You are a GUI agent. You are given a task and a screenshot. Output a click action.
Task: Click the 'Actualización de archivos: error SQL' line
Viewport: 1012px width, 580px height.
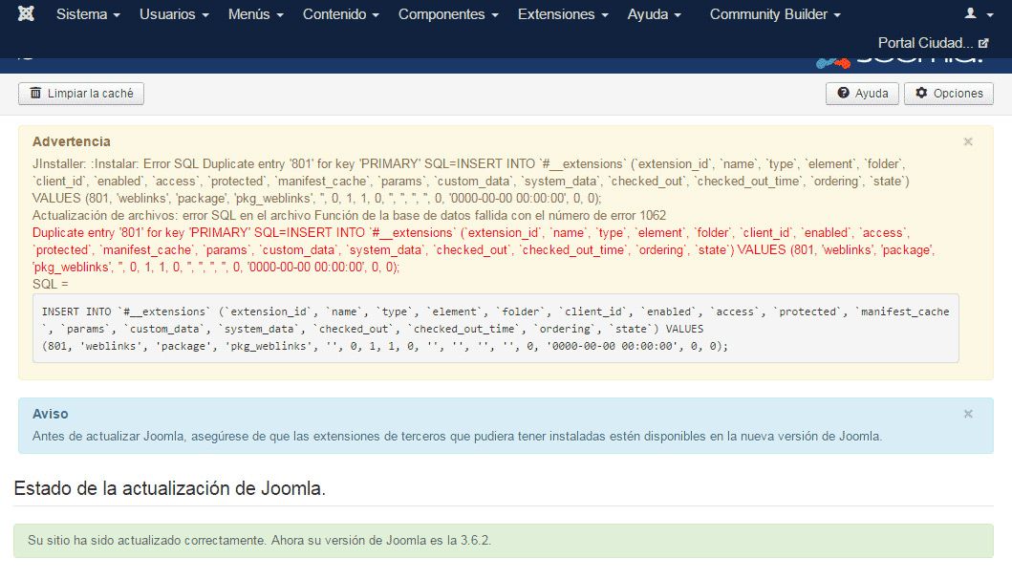click(349, 216)
